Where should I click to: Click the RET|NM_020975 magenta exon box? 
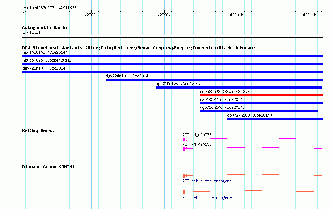pyautogui.click(x=184, y=139)
